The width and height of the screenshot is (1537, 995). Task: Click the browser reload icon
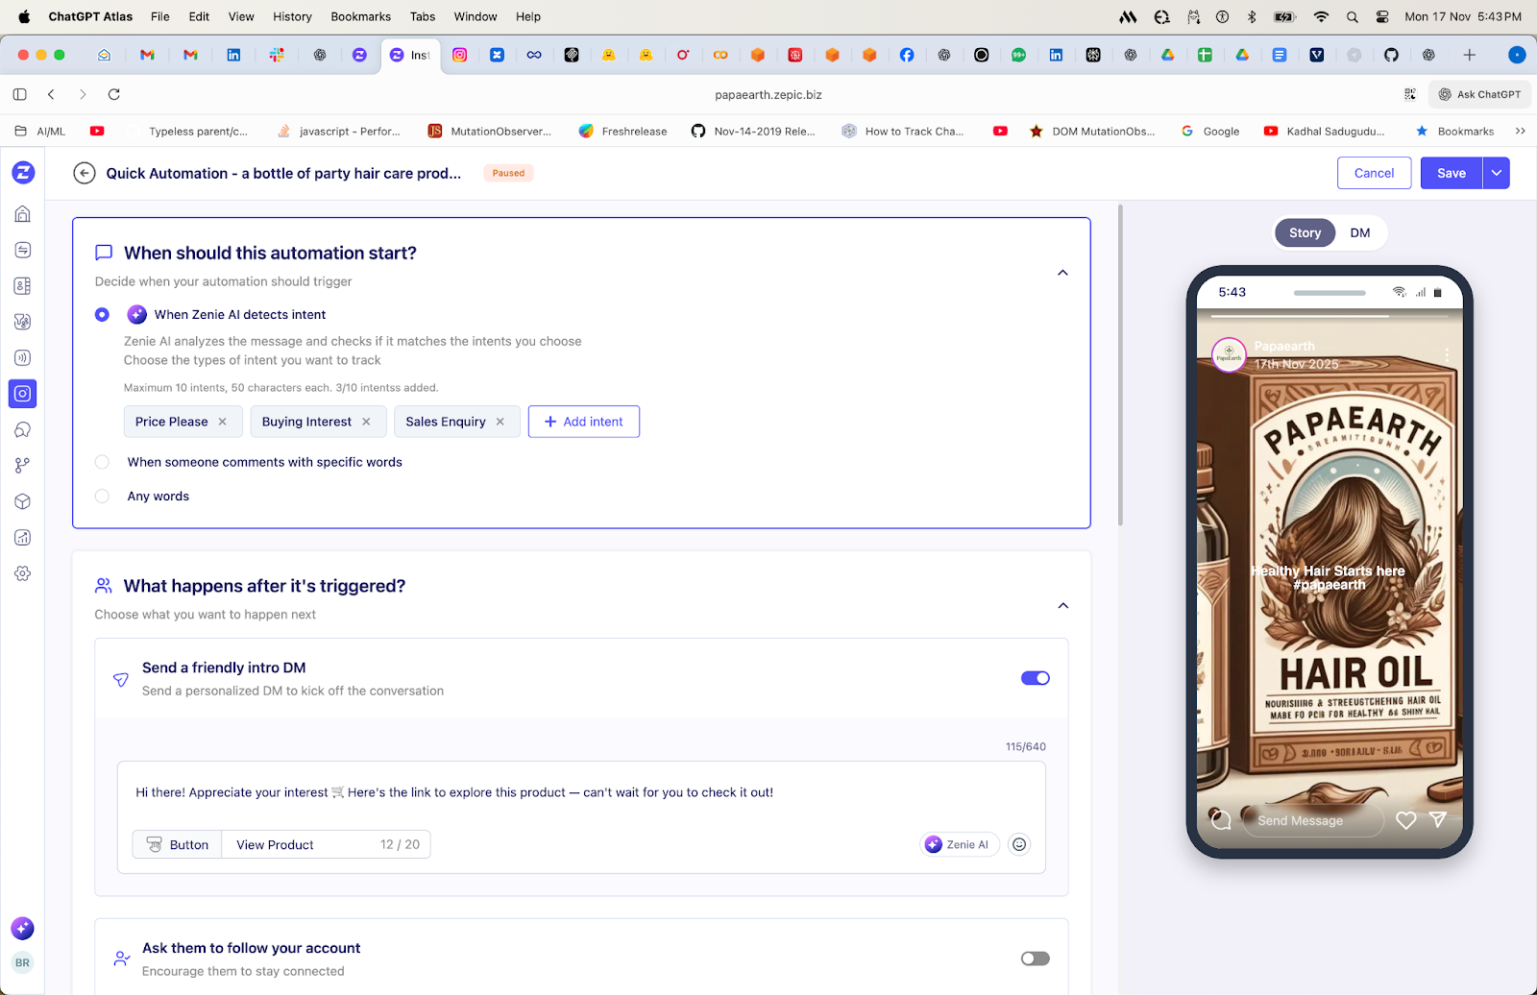(114, 94)
